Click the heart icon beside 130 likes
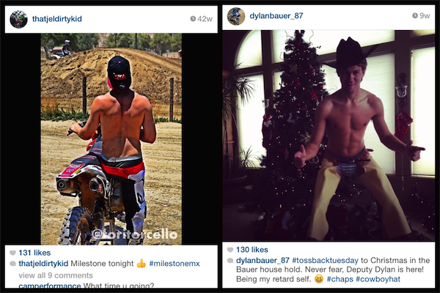The height and width of the screenshot is (293, 440). [x=230, y=250]
